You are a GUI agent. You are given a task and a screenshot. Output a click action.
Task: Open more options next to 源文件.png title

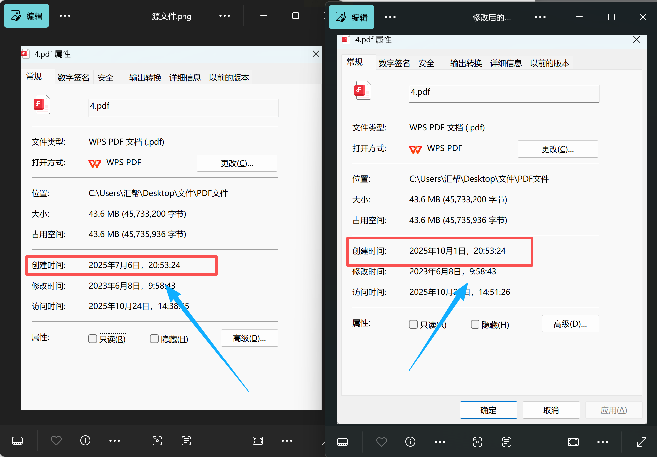[x=225, y=16]
